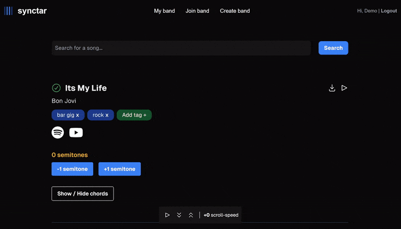Download the song using the download icon
This screenshot has width=401, height=229.
[332, 88]
